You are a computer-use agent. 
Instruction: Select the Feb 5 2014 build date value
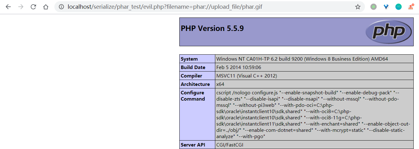pyautogui.click(x=239, y=67)
